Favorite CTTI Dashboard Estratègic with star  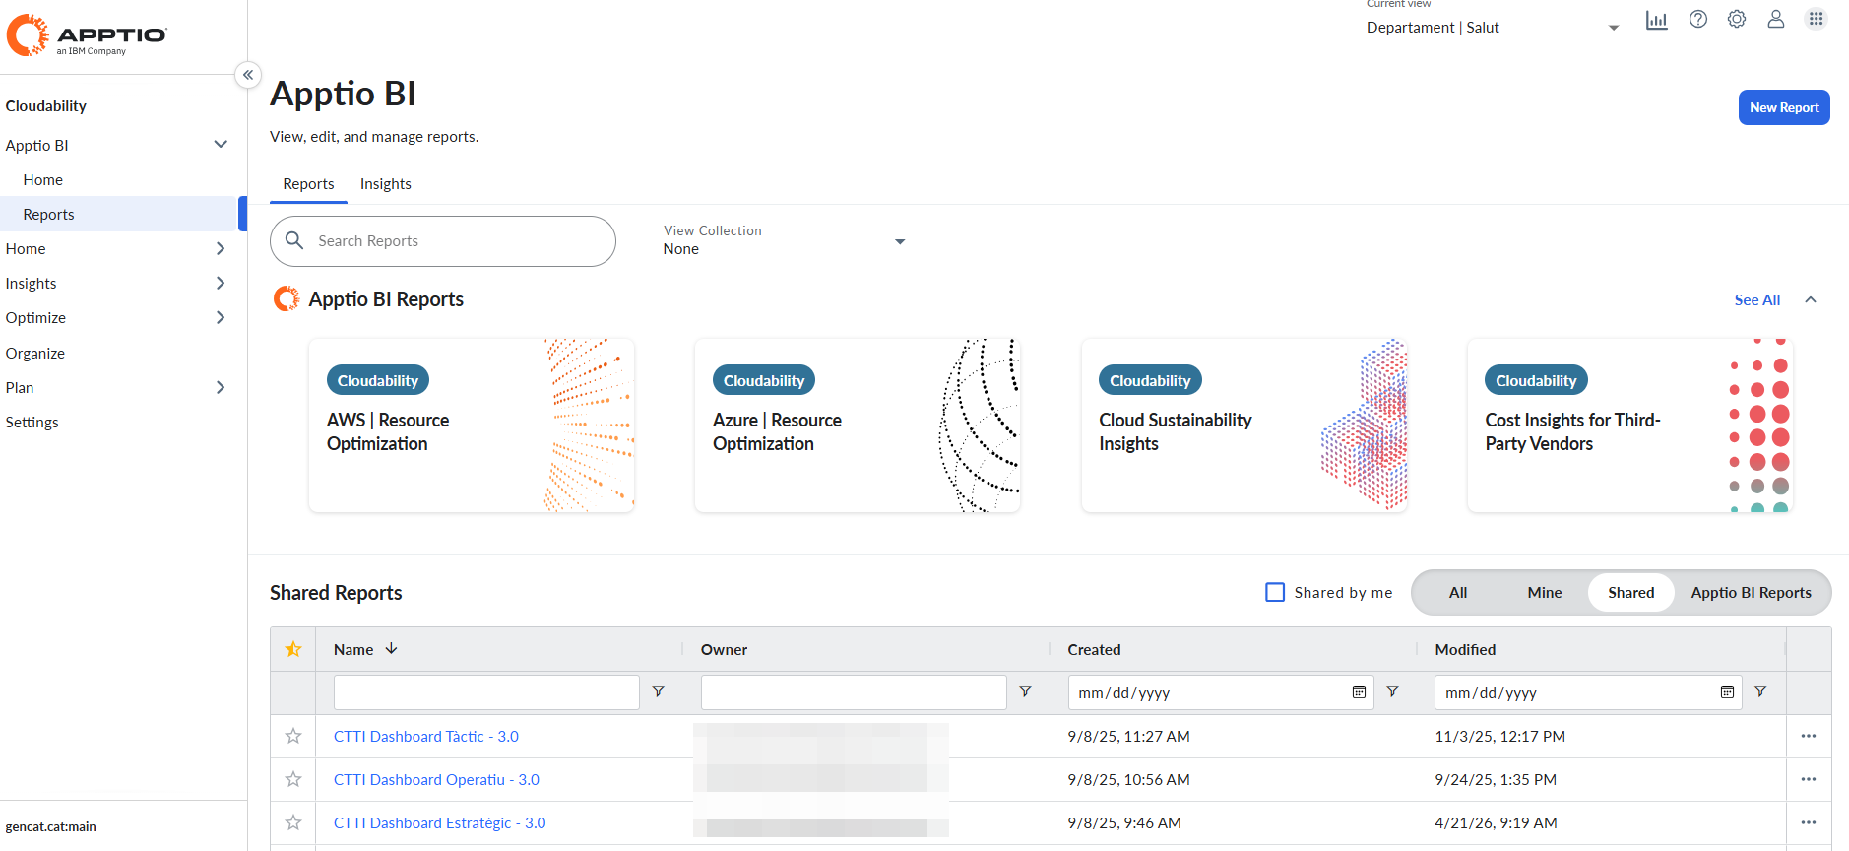pos(293,822)
